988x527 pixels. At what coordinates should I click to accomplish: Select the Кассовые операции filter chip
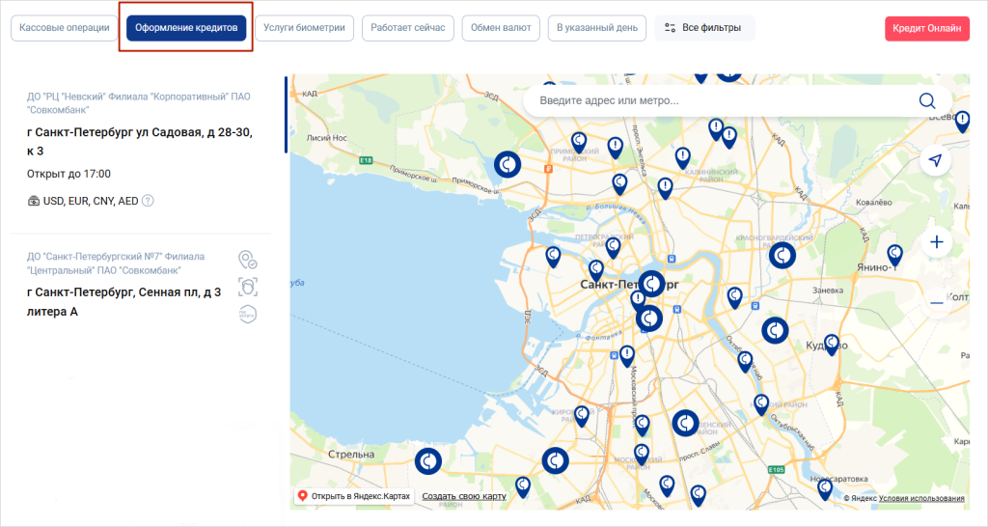(x=65, y=28)
